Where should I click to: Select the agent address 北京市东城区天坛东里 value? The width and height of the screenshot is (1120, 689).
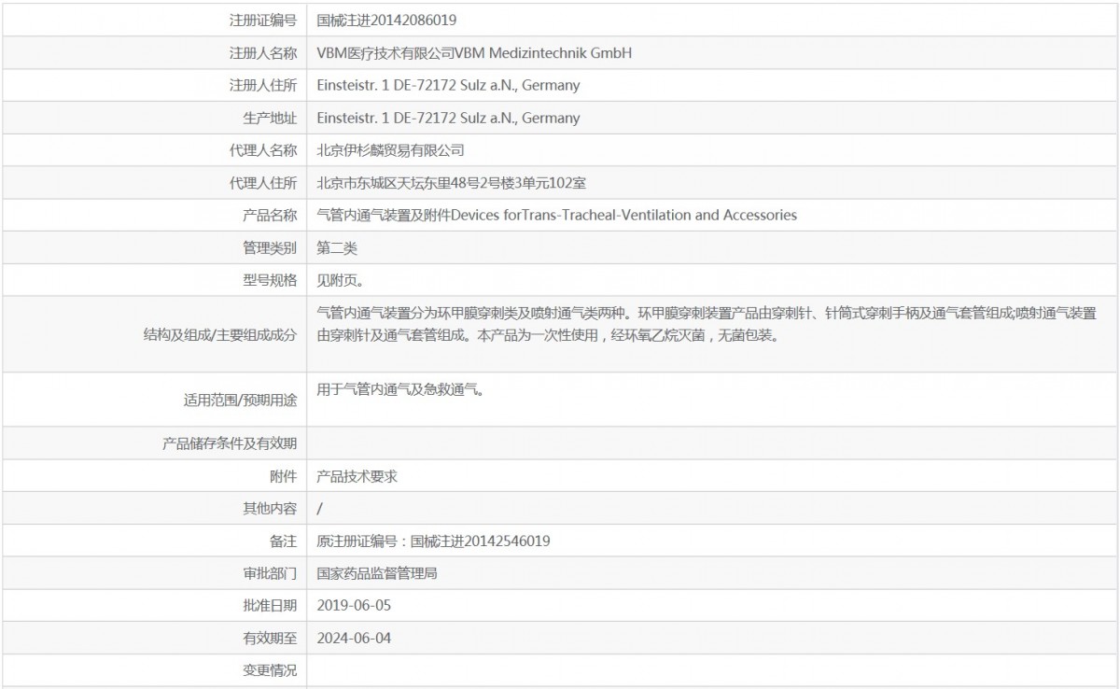452,183
